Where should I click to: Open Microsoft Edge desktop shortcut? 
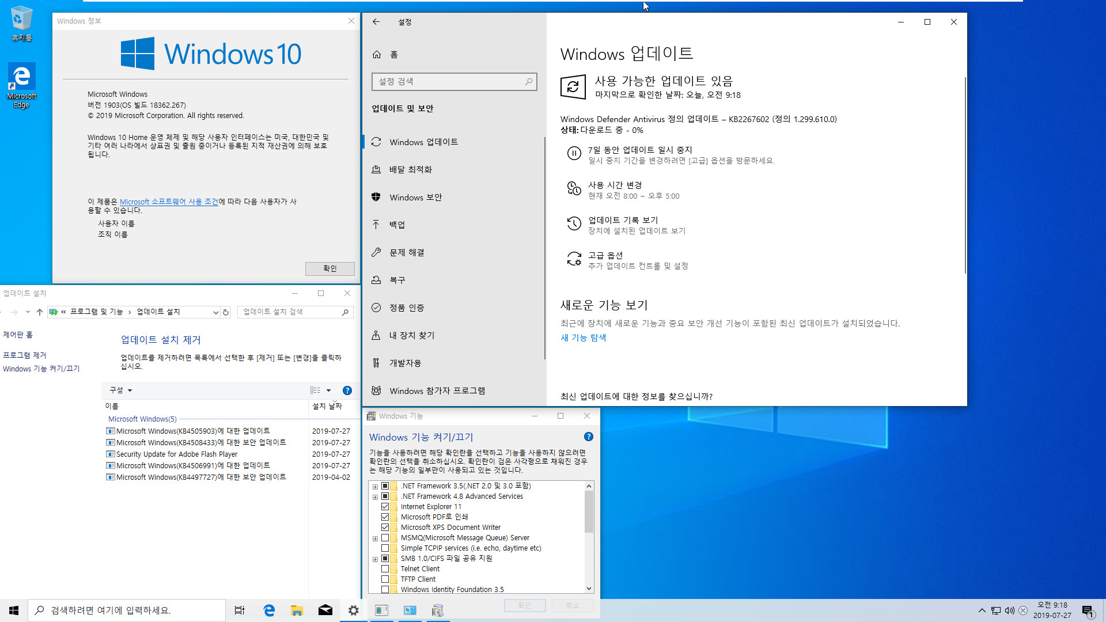point(21,85)
